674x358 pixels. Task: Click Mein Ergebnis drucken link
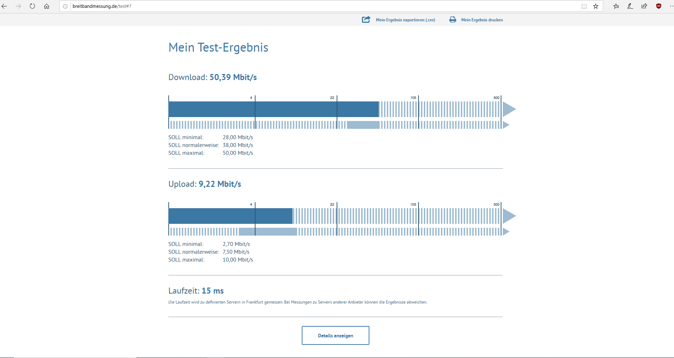482,20
